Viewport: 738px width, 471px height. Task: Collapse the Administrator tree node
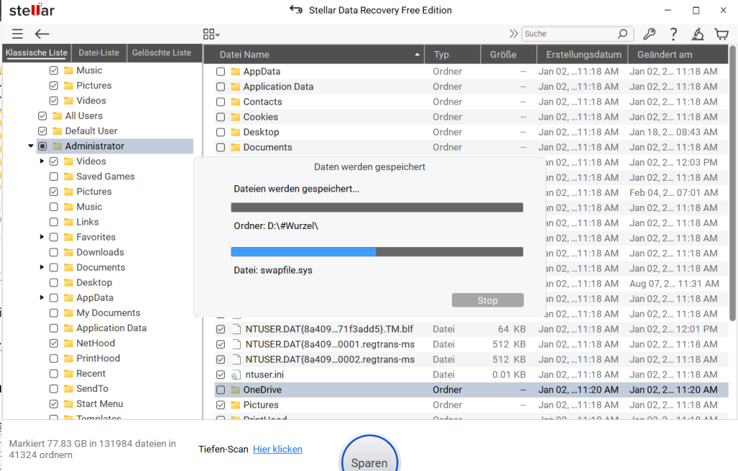[x=31, y=146]
